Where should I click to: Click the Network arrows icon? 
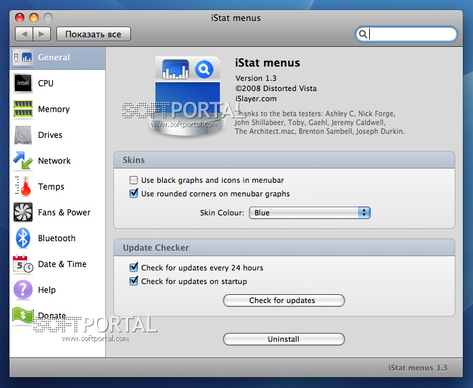23,160
